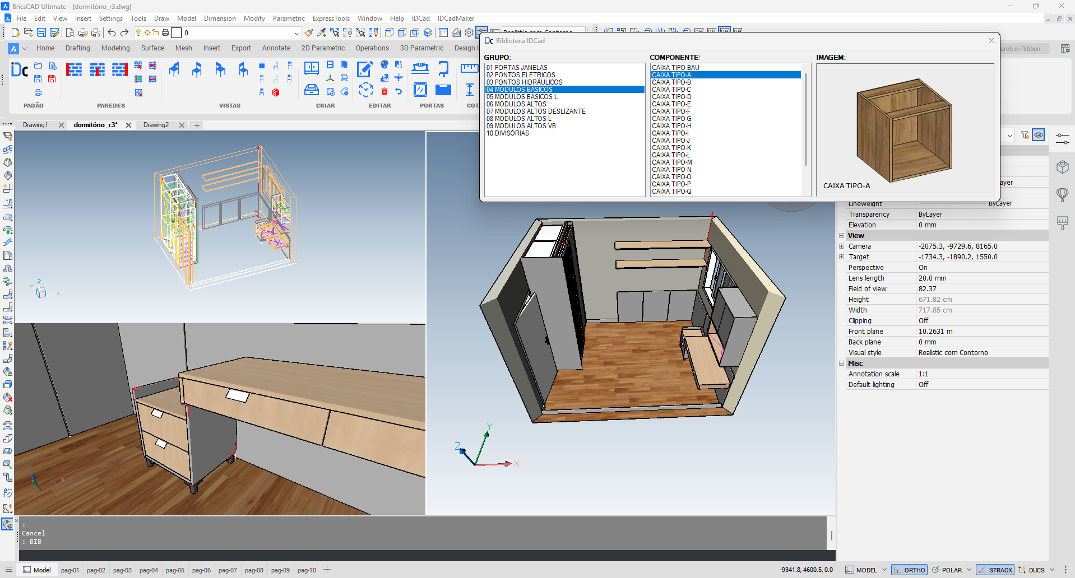
Task: Open the workspace dropdown arrow beside BricsCAD logo
Action: click(x=25, y=48)
